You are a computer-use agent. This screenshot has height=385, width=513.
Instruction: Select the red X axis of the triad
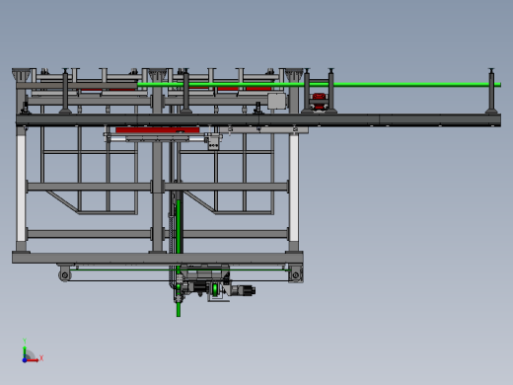[x=33, y=360]
